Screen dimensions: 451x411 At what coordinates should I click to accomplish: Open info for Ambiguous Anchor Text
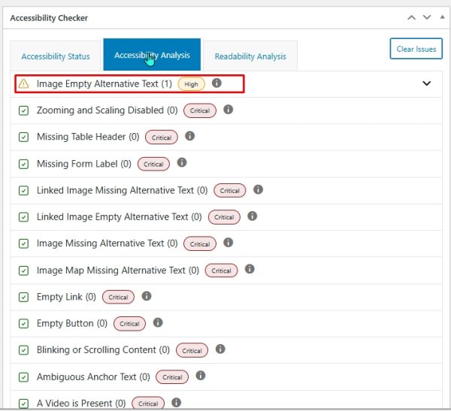click(201, 376)
